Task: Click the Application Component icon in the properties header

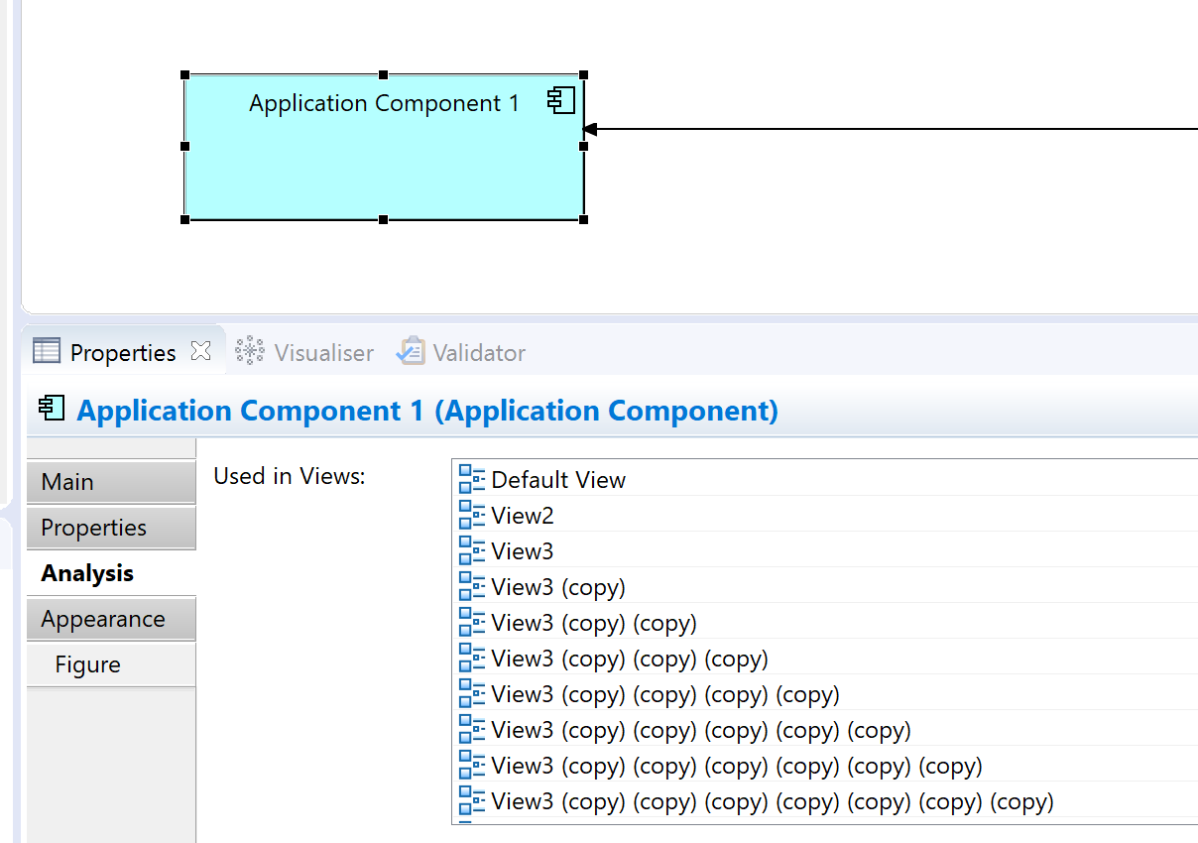Action: 51,409
